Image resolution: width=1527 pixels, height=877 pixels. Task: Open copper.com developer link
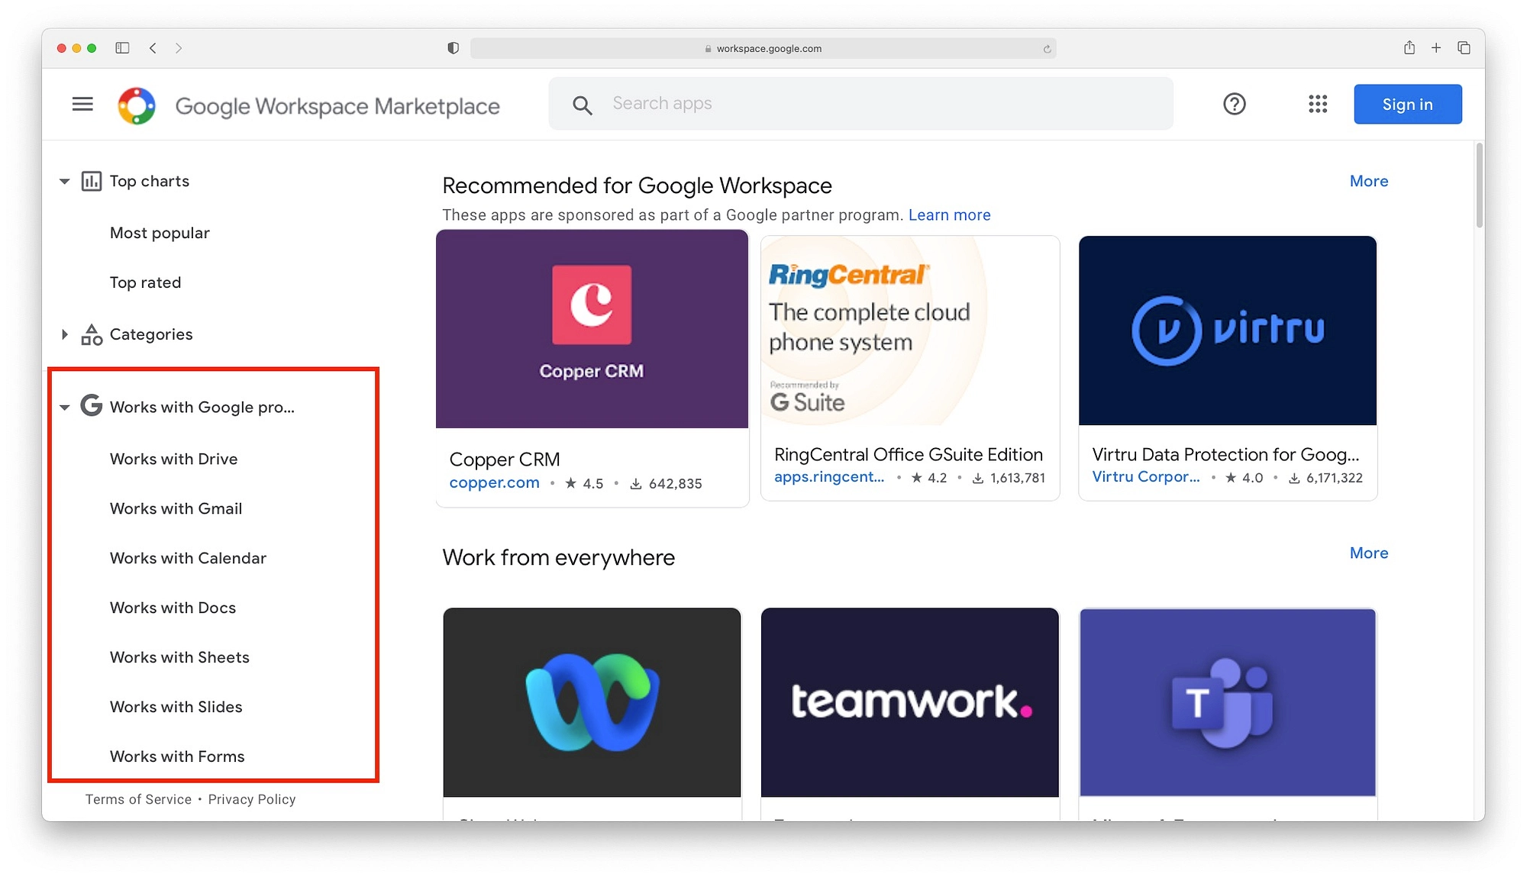pyautogui.click(x=494, y=482)
